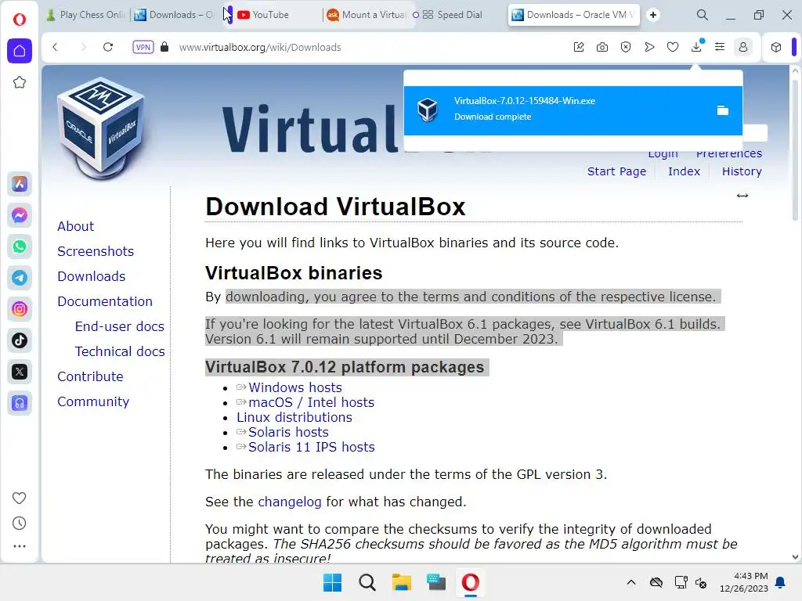The image size is (802, 601).
Task: Open the Contribute link
Action: (91, 376)
